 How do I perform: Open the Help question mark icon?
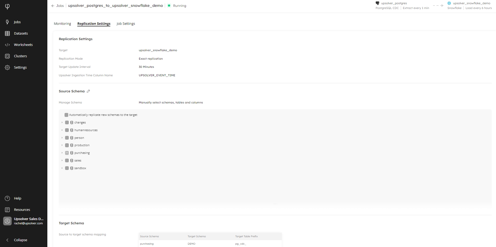7,198
